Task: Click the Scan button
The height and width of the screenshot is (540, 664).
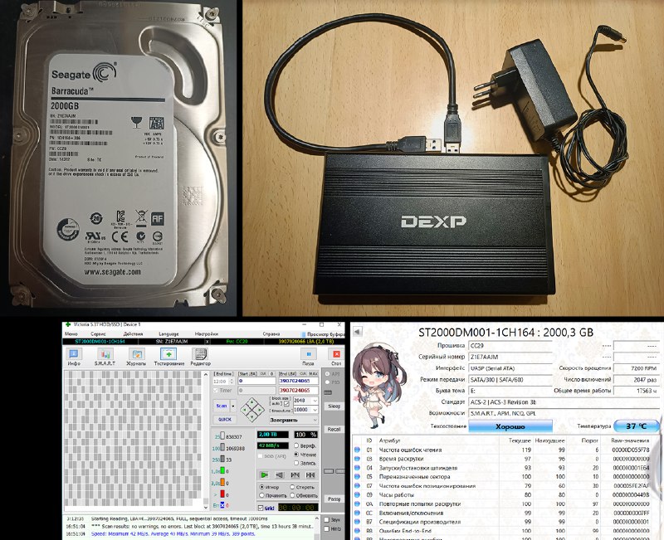Action: (x=222, y=406)
